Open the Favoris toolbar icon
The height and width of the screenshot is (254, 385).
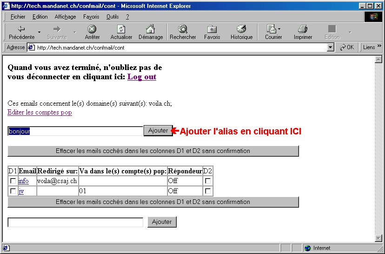(212, 29)
